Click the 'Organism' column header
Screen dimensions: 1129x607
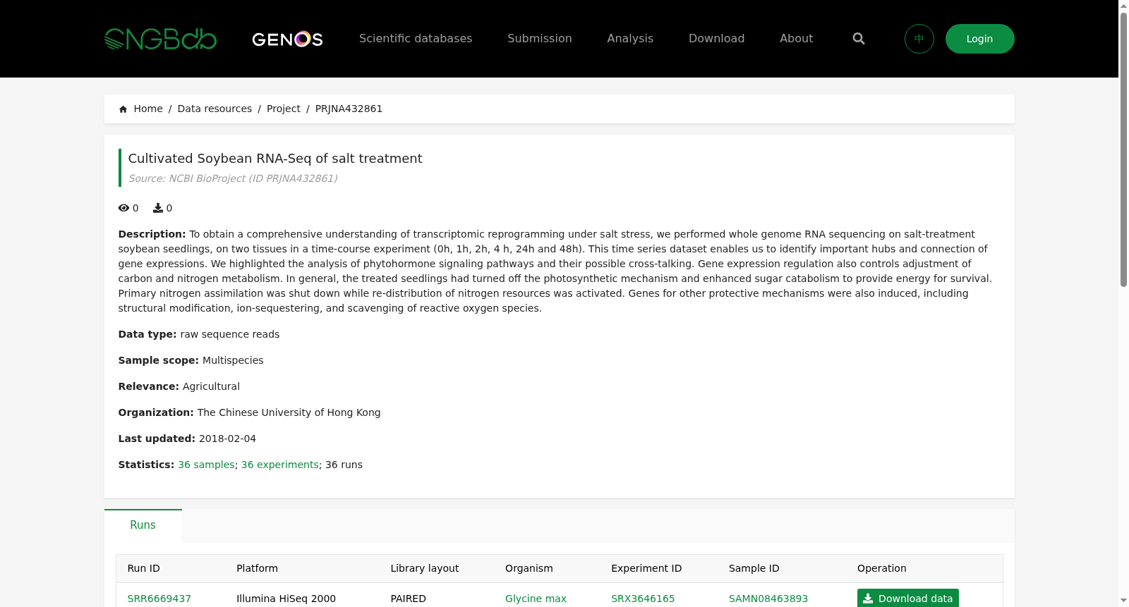[x=529, y=568]
